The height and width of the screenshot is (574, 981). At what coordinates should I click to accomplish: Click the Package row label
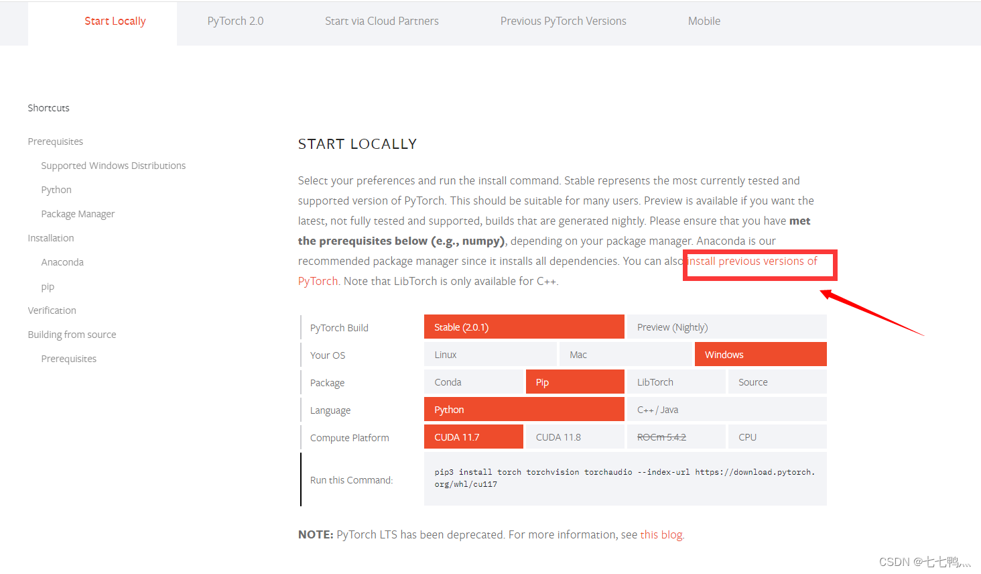pos(327,383)
